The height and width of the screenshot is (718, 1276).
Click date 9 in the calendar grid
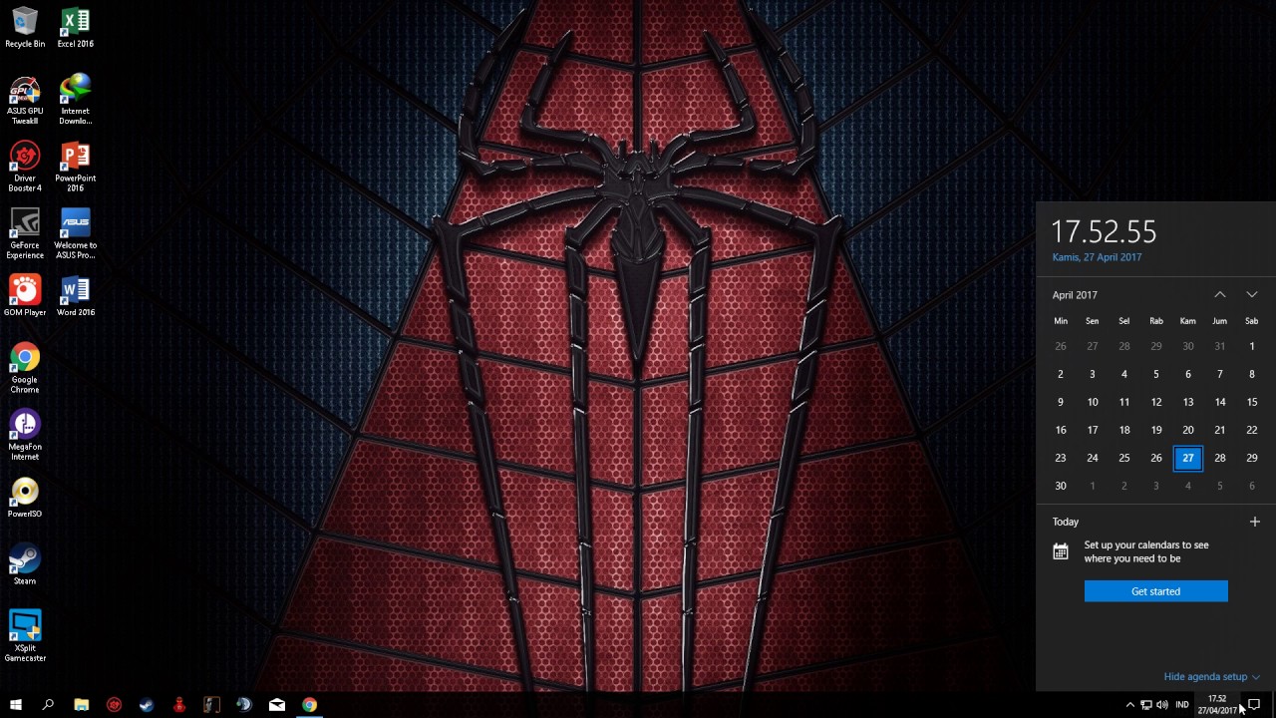click(1061, 402)
